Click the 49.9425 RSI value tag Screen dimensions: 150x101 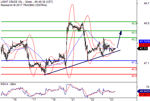tap(144, 91)
